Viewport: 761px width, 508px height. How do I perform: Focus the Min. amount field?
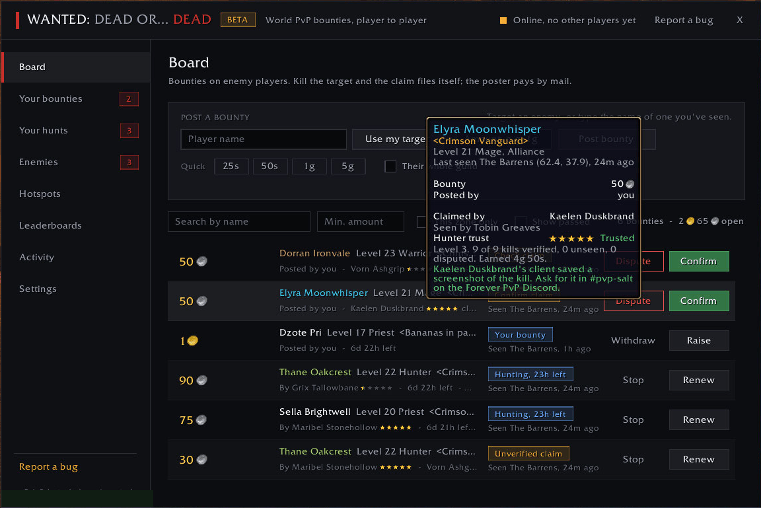point(361,222)
